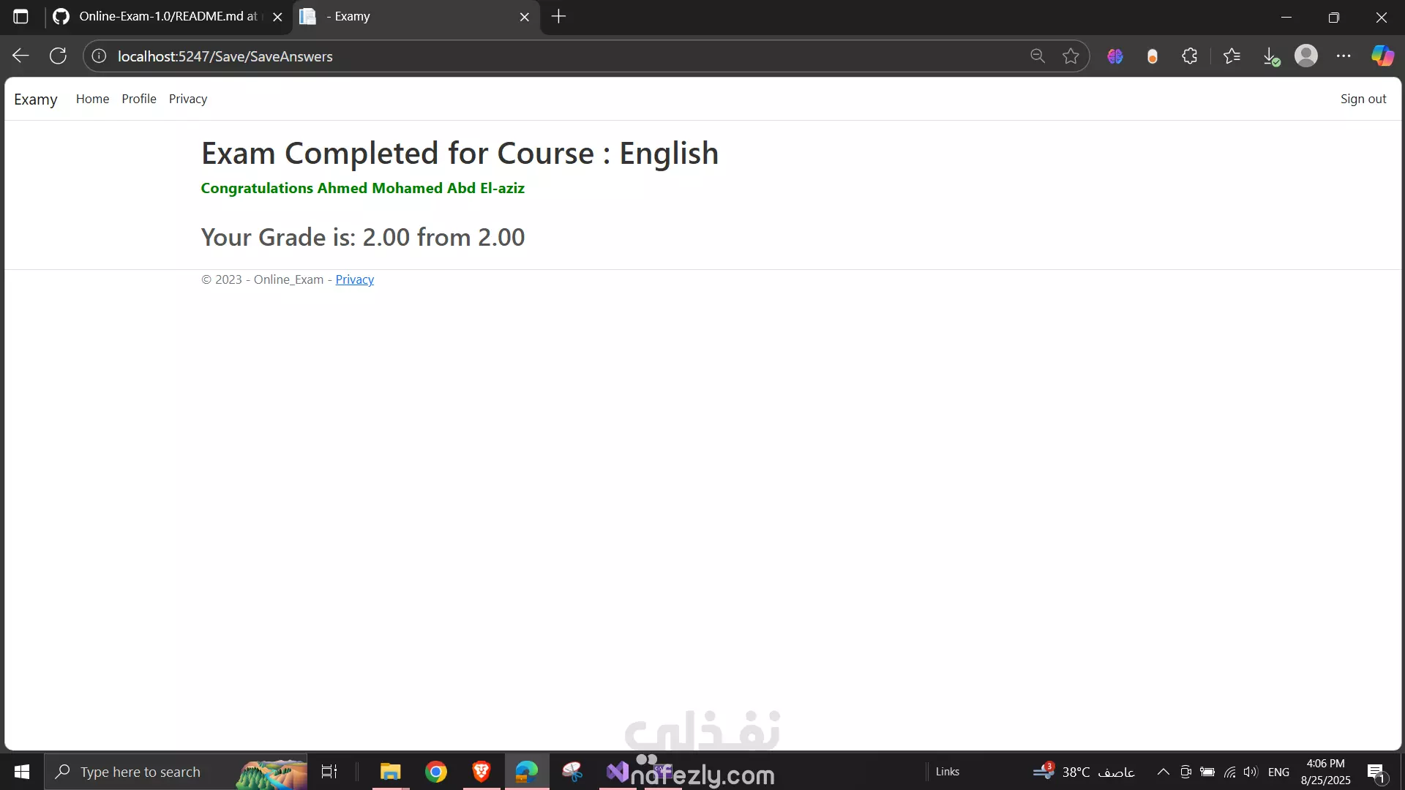Show Downloads in browser toolbar
This screenshot has height=790, width=1405.
click(1271, 56)
